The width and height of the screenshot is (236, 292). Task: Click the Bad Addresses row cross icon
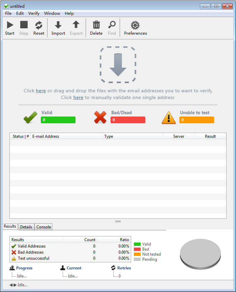tap(14, 252)
